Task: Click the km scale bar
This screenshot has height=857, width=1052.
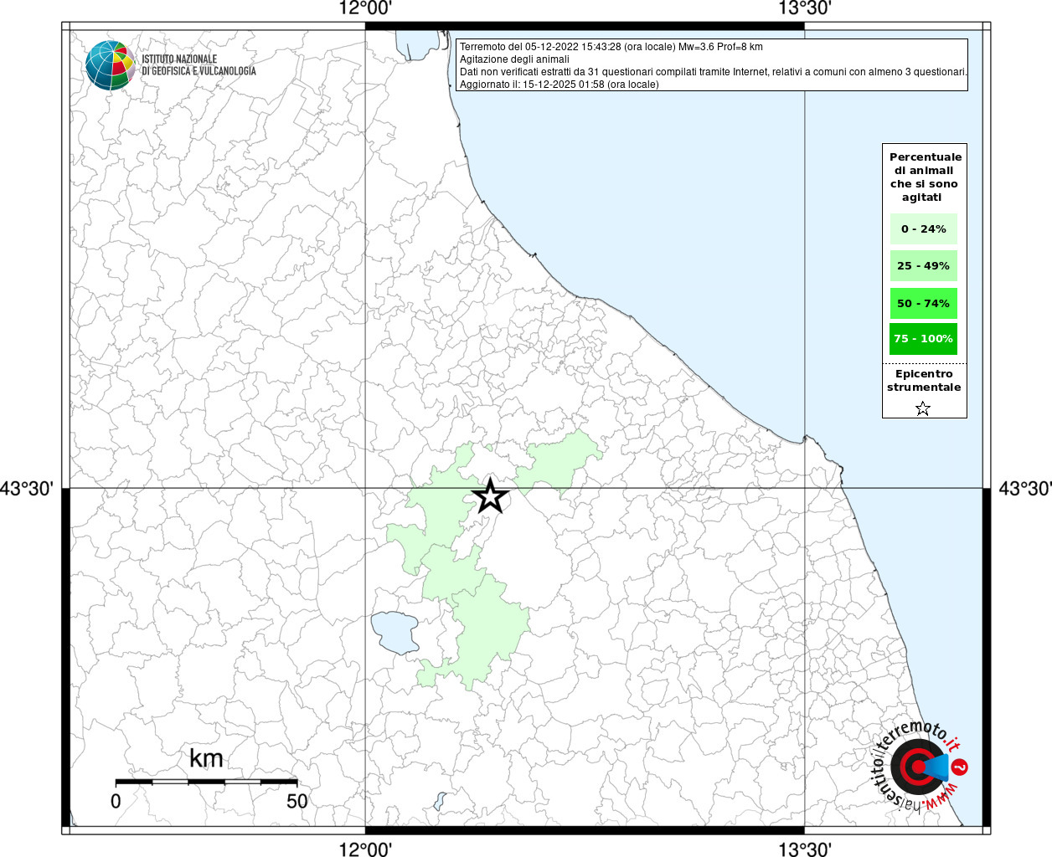Action: pos(206,782)
